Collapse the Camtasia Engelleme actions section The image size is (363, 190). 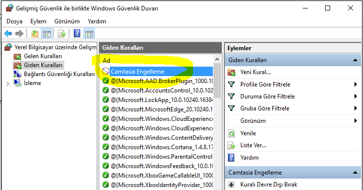pyautogui.click(x=355, y=173)
